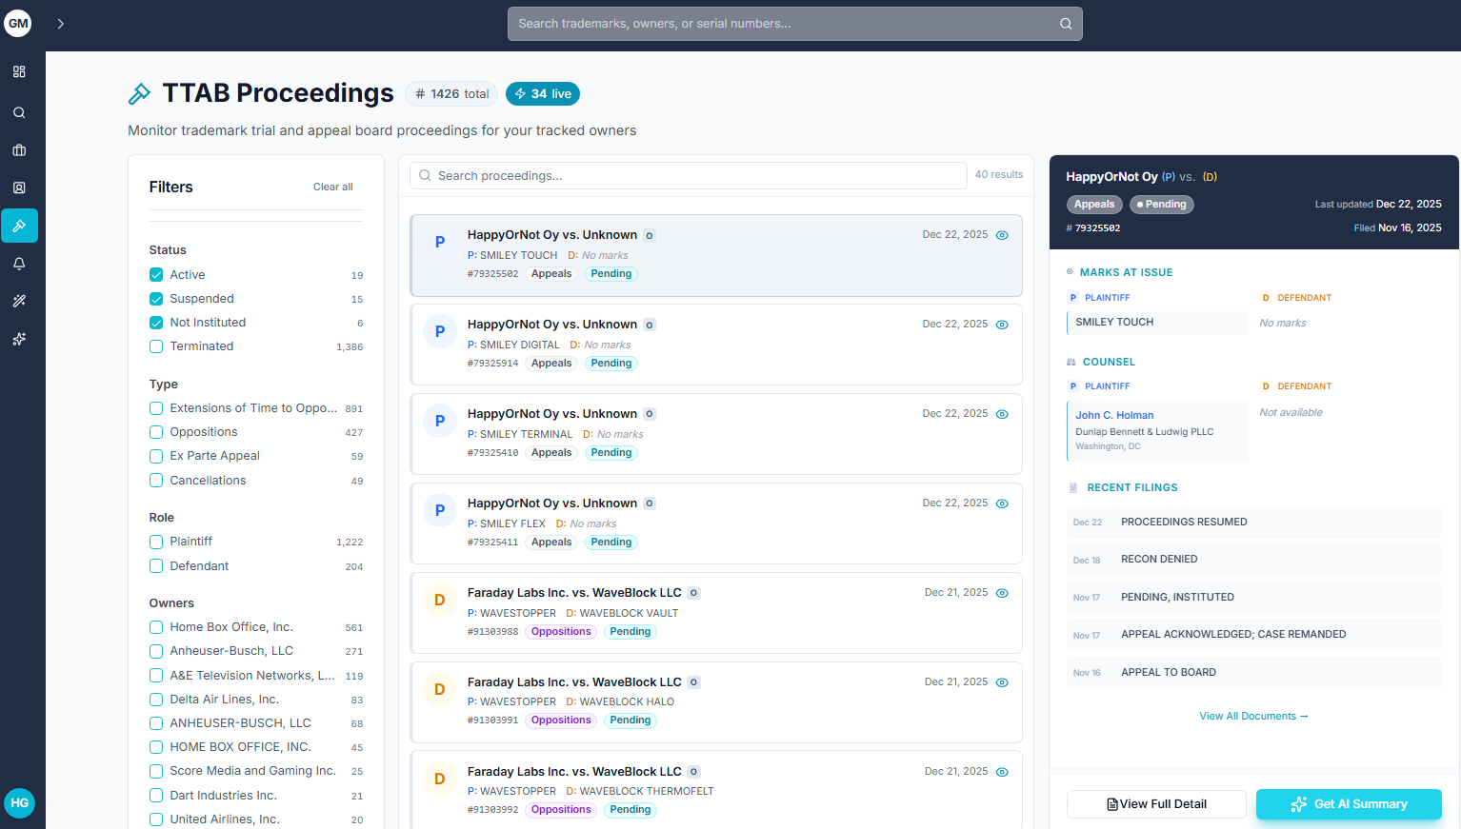Image resolution: width=1461 pixels, height=829 pixels.
Task: Select the gavel TTAB Proceedings sidebar icon
Action: coord(19,226)
